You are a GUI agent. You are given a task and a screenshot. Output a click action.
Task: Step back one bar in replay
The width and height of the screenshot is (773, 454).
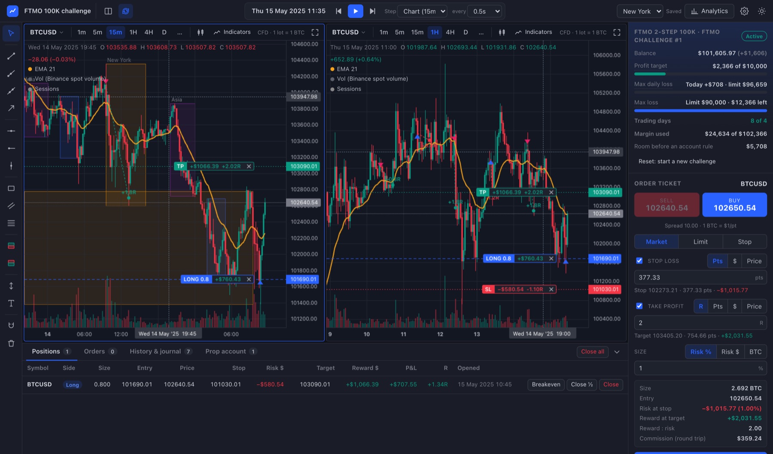click(x=338, y=11)
